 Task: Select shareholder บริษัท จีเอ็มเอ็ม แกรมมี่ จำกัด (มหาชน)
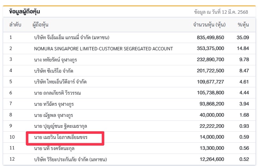pos(71,38)
